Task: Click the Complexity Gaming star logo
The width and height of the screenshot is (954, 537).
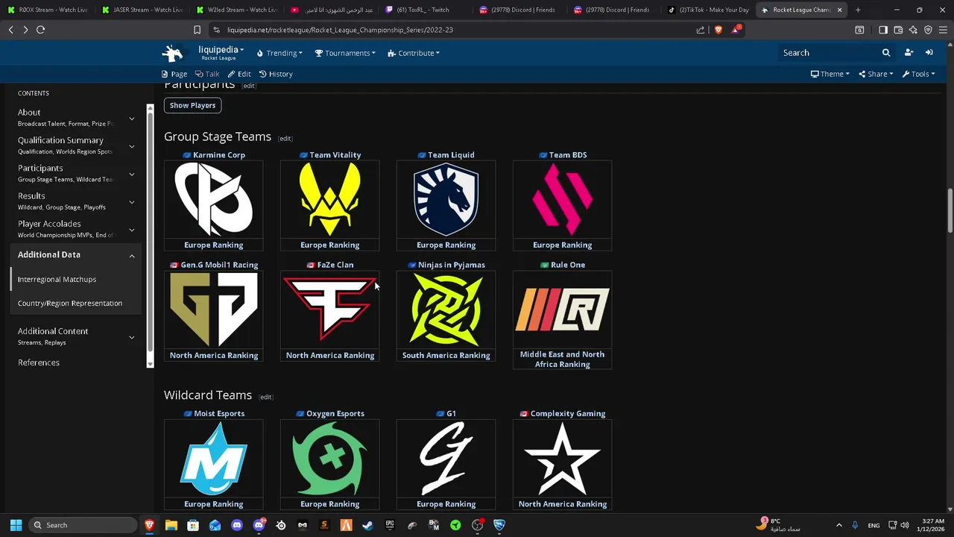Action: (x=563, y=459)
